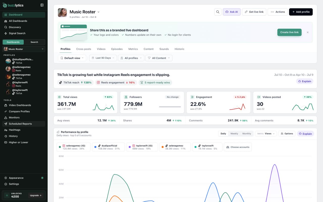
Task: Switch to Cross posts tab
Action: [84, 49]
